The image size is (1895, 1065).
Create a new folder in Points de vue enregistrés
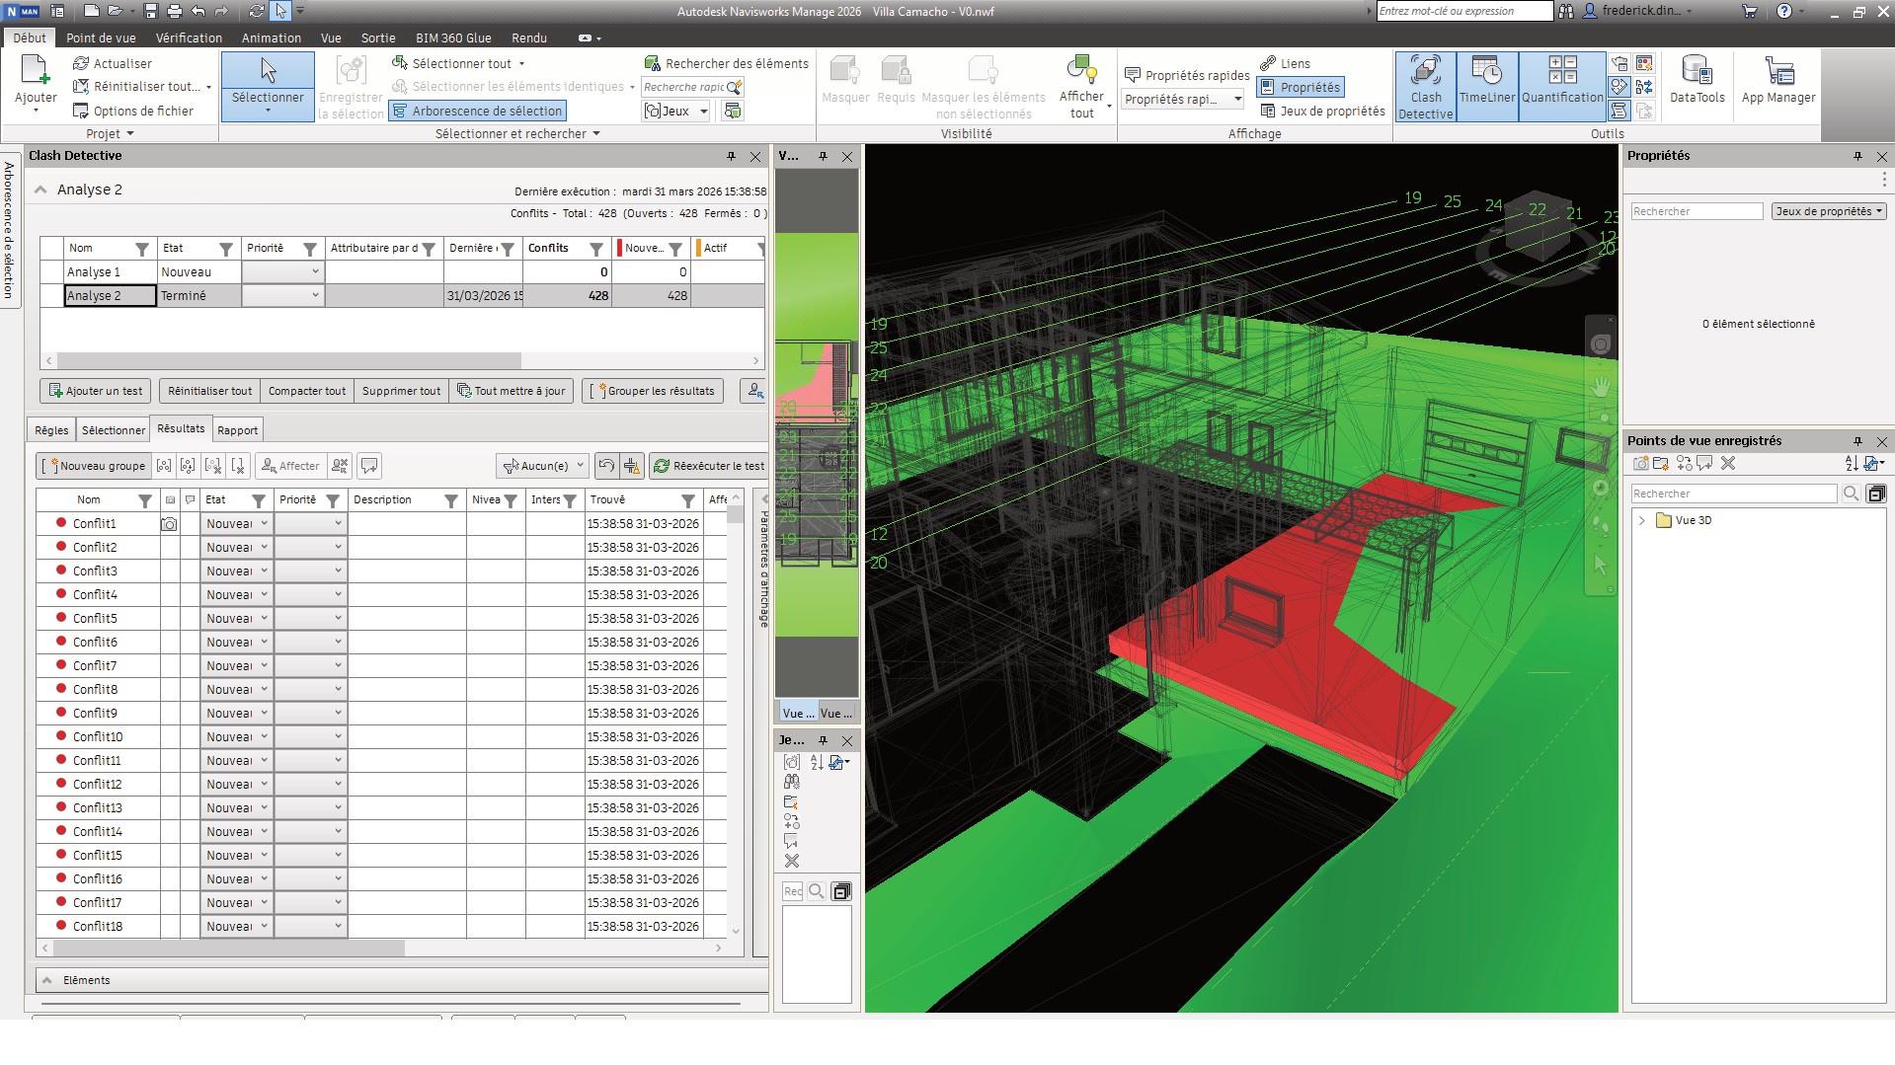click(x=1660, y=464)
